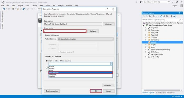Click the publish arrow icon in status bar

173,96
